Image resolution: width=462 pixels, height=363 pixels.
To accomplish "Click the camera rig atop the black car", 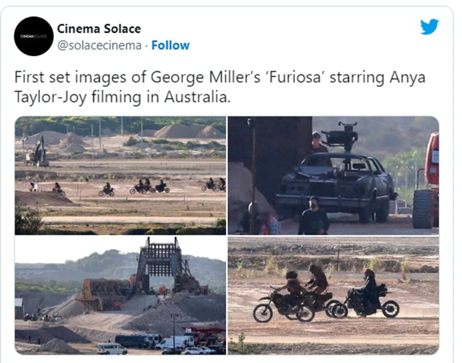I will [x=340, y=136].
